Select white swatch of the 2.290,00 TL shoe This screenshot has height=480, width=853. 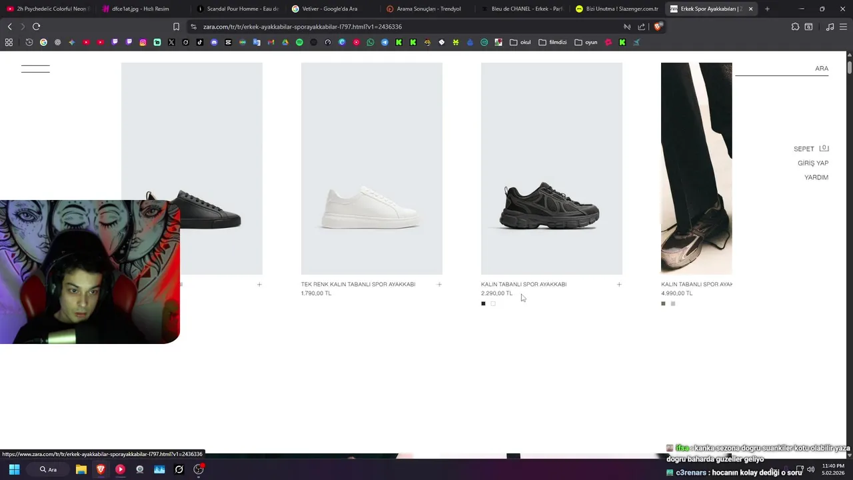coord(493,303)
